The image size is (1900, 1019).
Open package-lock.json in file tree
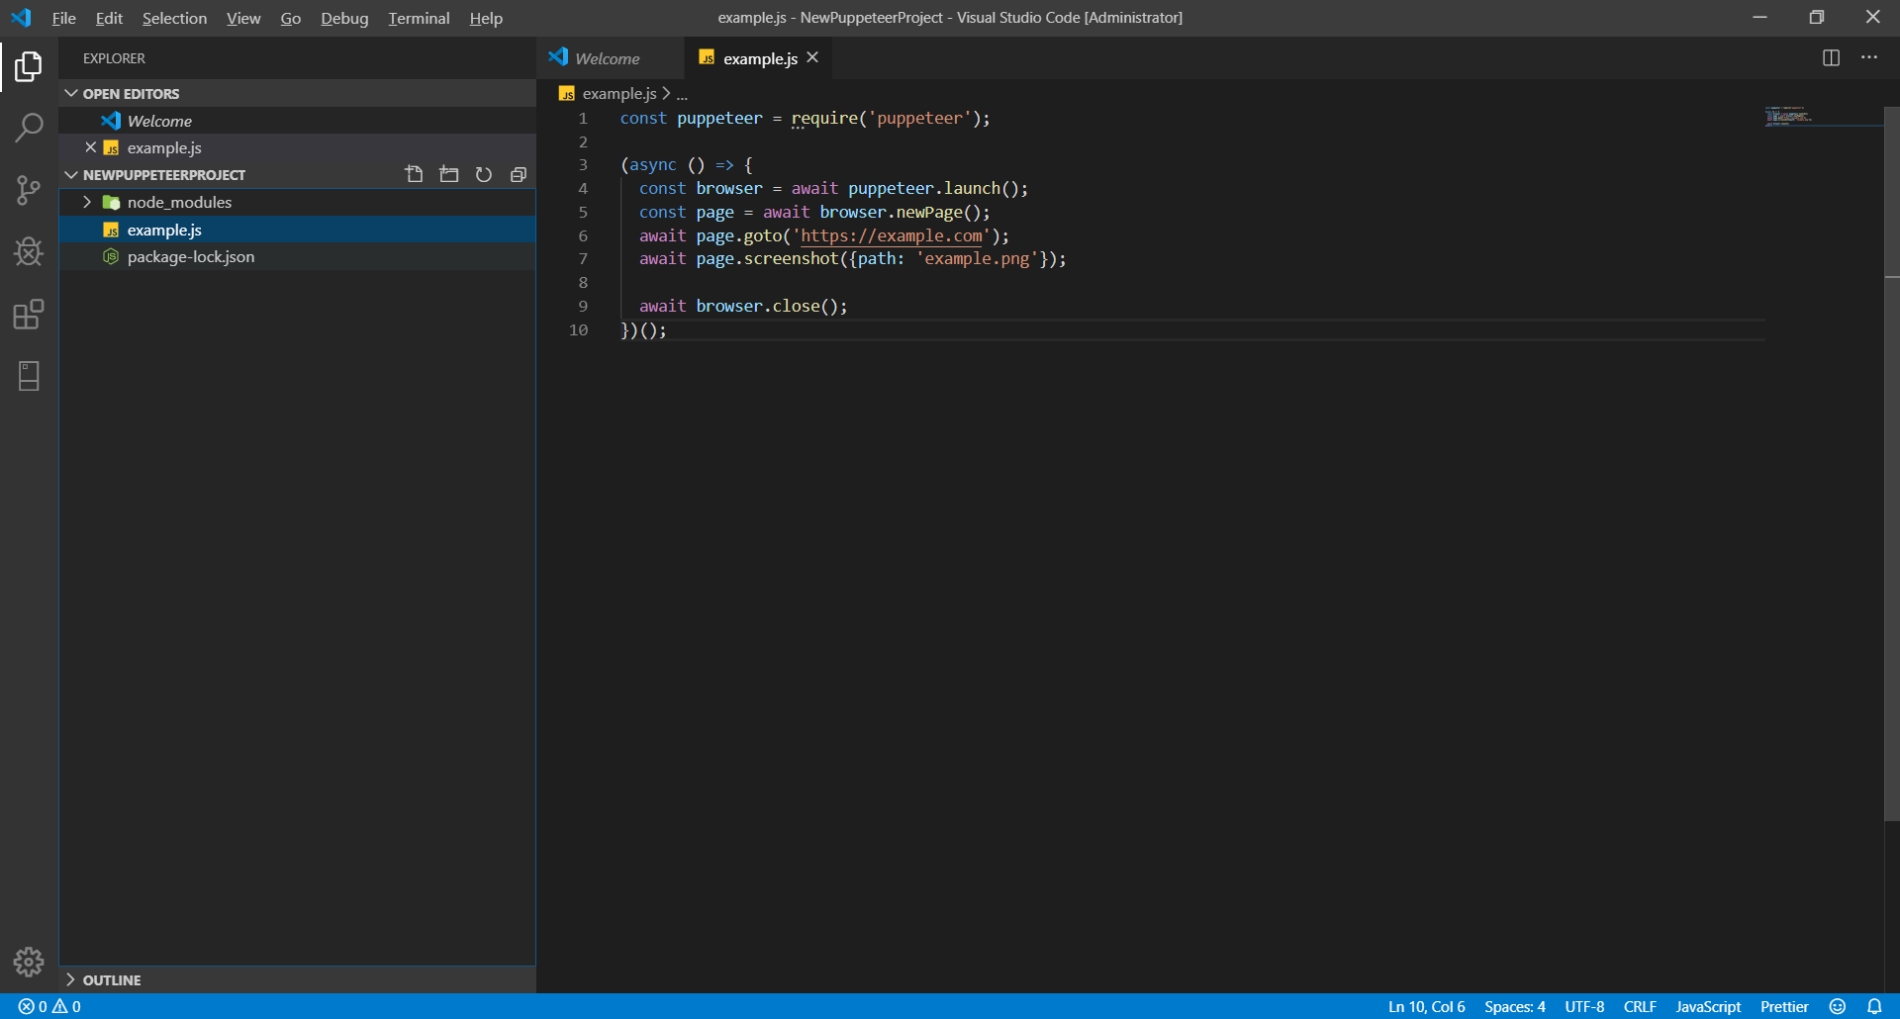297,256
